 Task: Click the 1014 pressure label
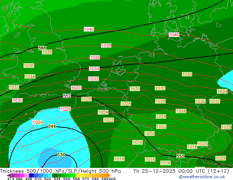point(119,159)
